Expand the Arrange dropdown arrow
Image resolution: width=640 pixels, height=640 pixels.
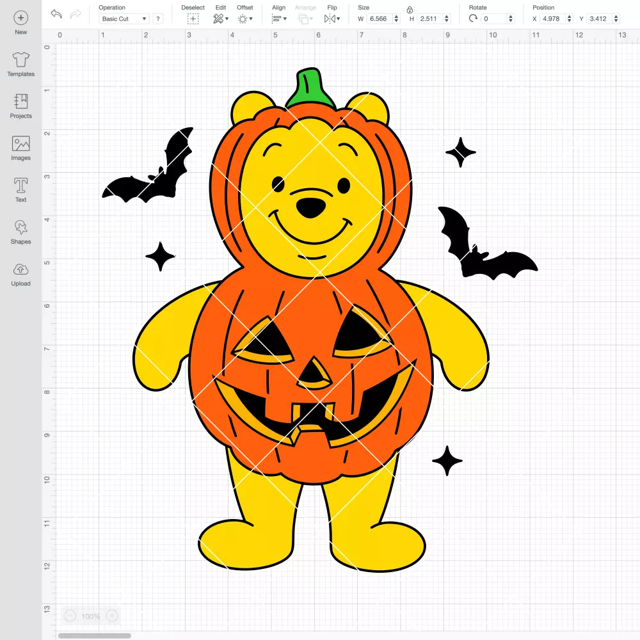pos(312,19)
